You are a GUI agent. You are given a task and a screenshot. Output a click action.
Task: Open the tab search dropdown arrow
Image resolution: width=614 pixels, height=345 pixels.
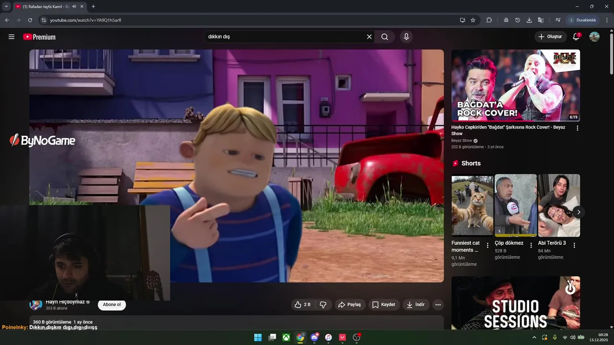point(6,6)
